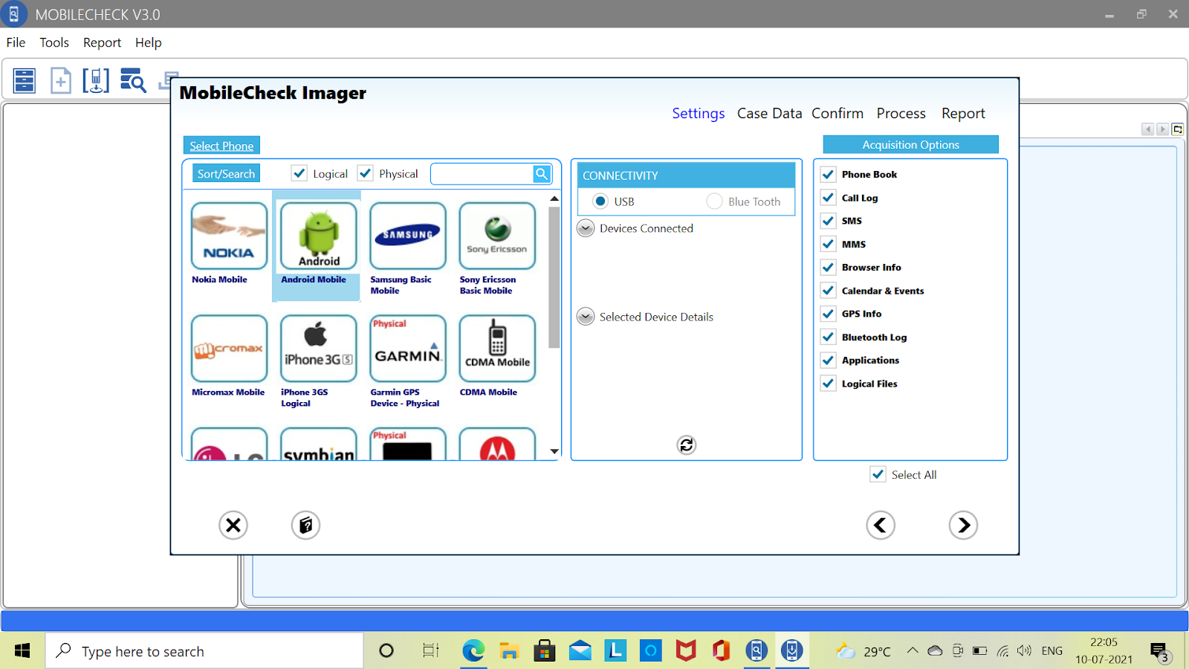Image resolution: width=1189 pixels, height=669 pixels.
Task: Open Microsoft Edge from the taskbar
Action: [473, 651]
